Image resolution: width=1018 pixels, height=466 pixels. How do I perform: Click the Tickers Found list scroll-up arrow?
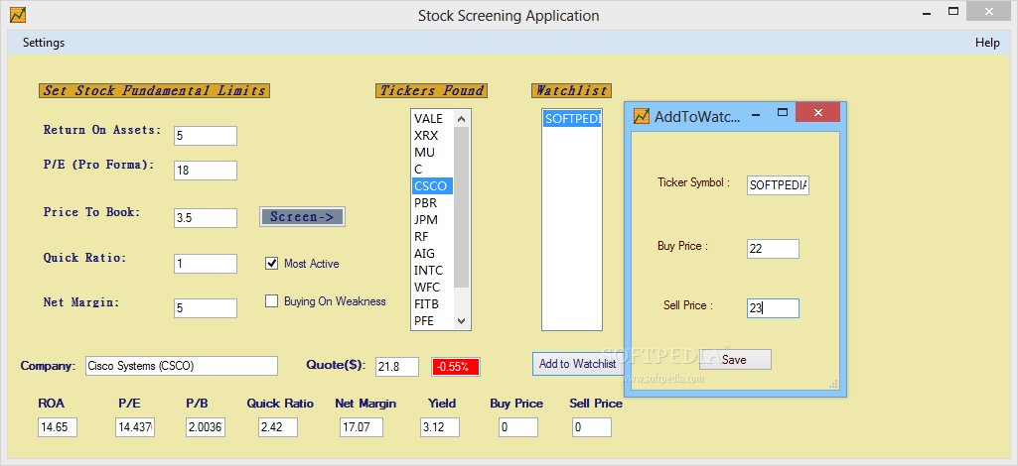pyautogui.click(x=461, y=119)
